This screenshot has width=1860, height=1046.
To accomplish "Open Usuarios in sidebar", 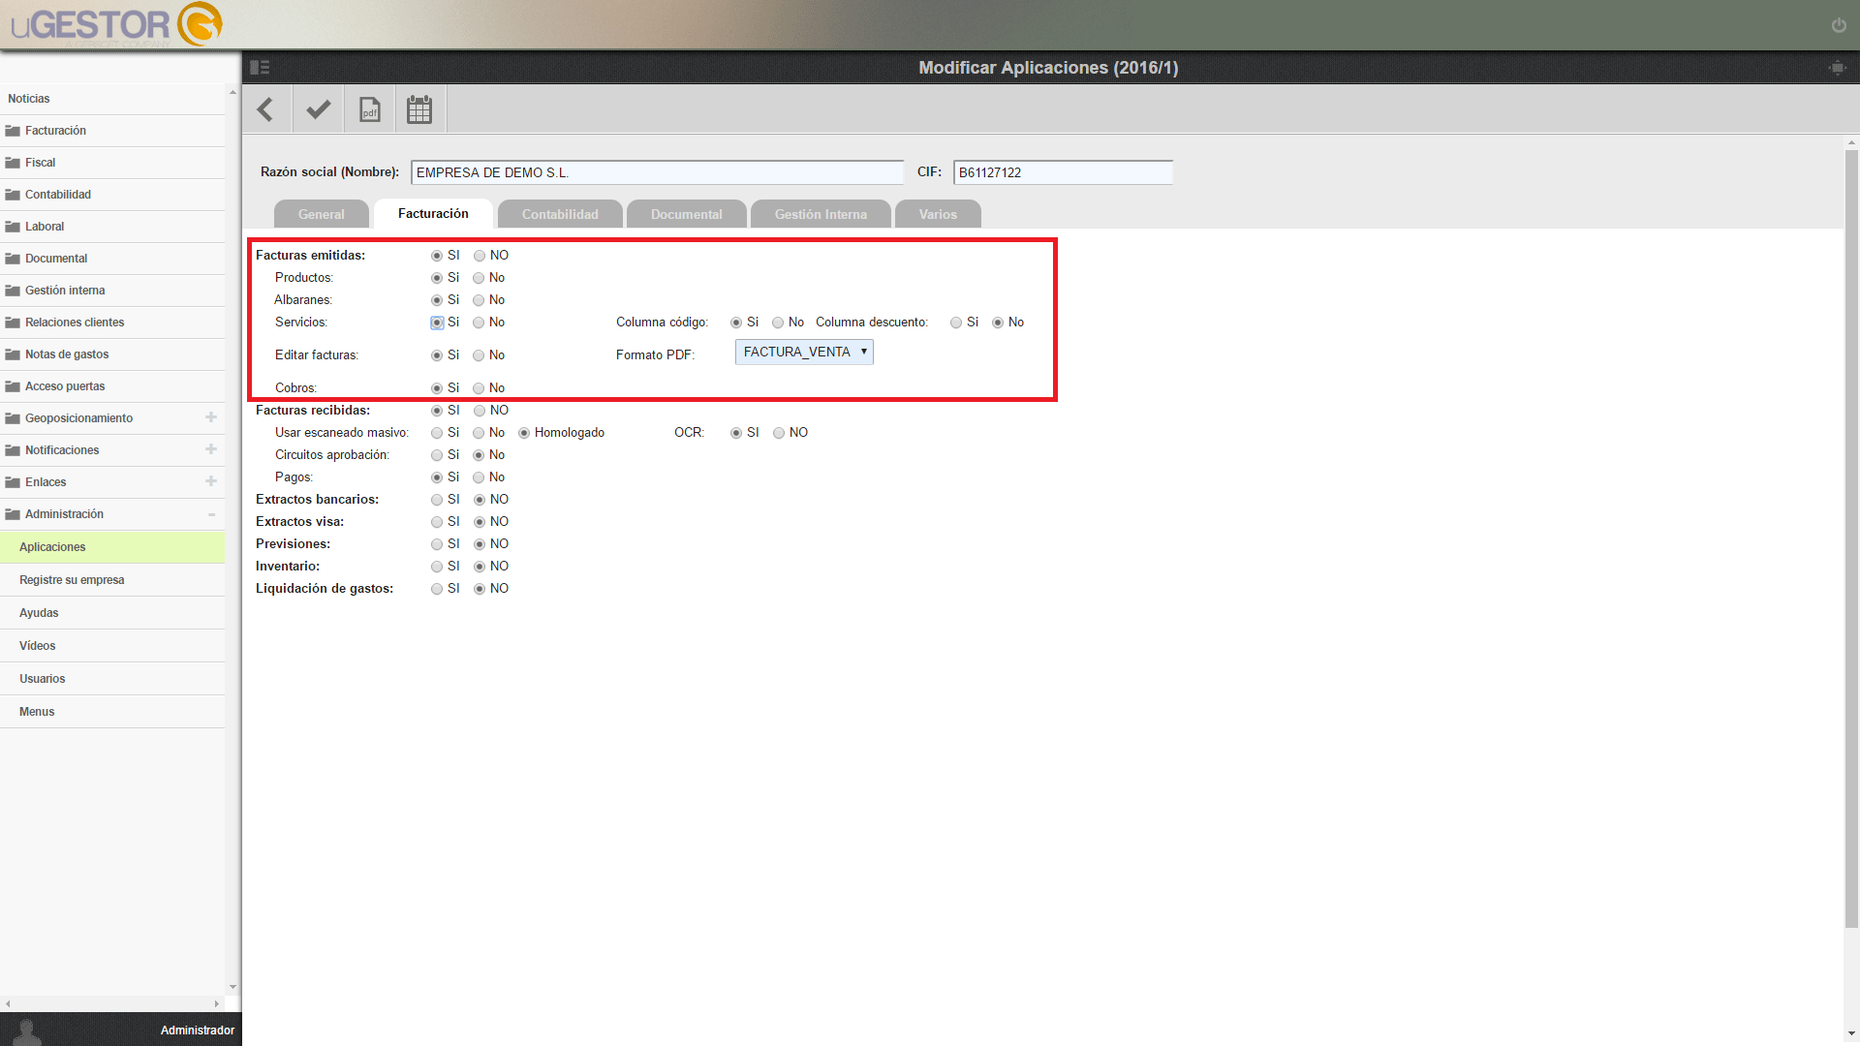I will tap(112, 679).
